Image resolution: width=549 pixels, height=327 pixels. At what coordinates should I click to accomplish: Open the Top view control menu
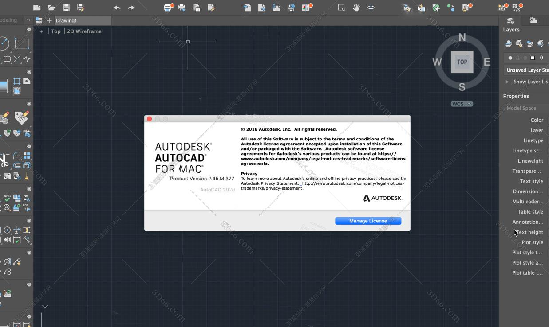click(x=56, y=31)
